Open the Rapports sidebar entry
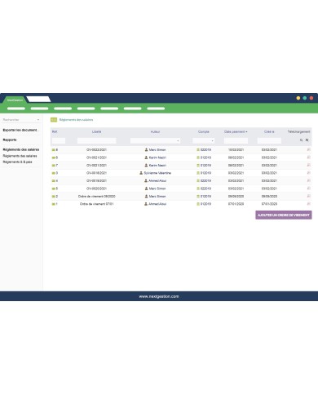The width and height of the screenshot is (318, 395). (10, 140)
